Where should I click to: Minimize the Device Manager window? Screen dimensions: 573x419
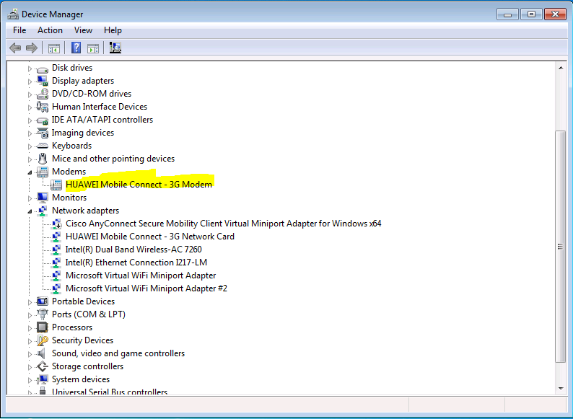507,14
